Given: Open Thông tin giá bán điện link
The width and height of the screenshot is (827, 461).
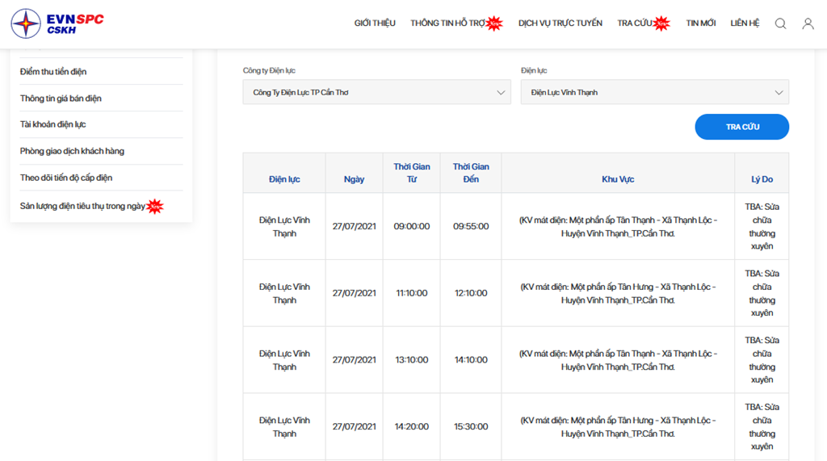Looking at the screenshot, I should coord(61,98).
